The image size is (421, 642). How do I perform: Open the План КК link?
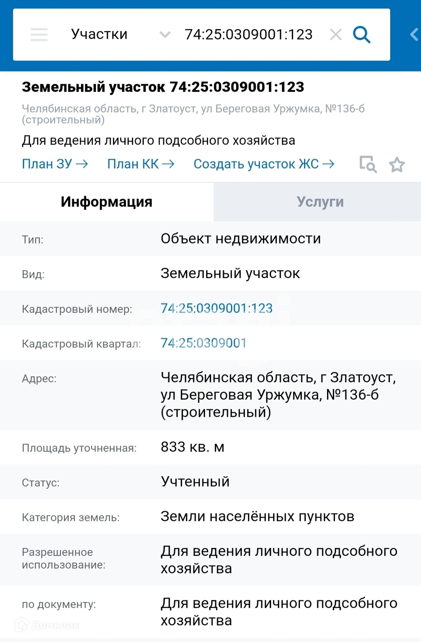(140, 164)
